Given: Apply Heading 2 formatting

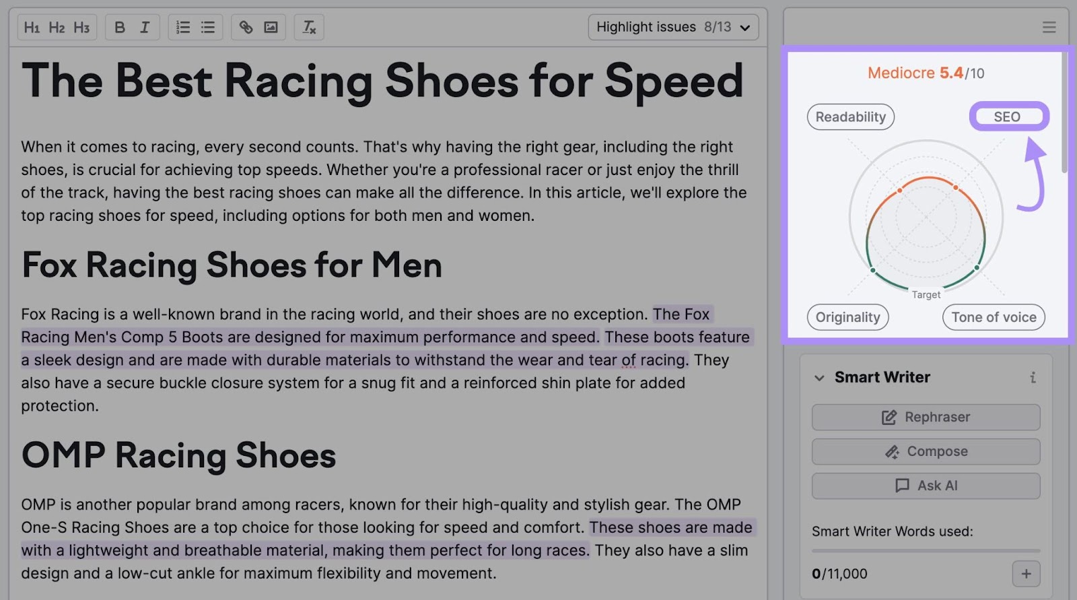Looking at the screenshot, I should pyautogui.click(x=57, y=28).
